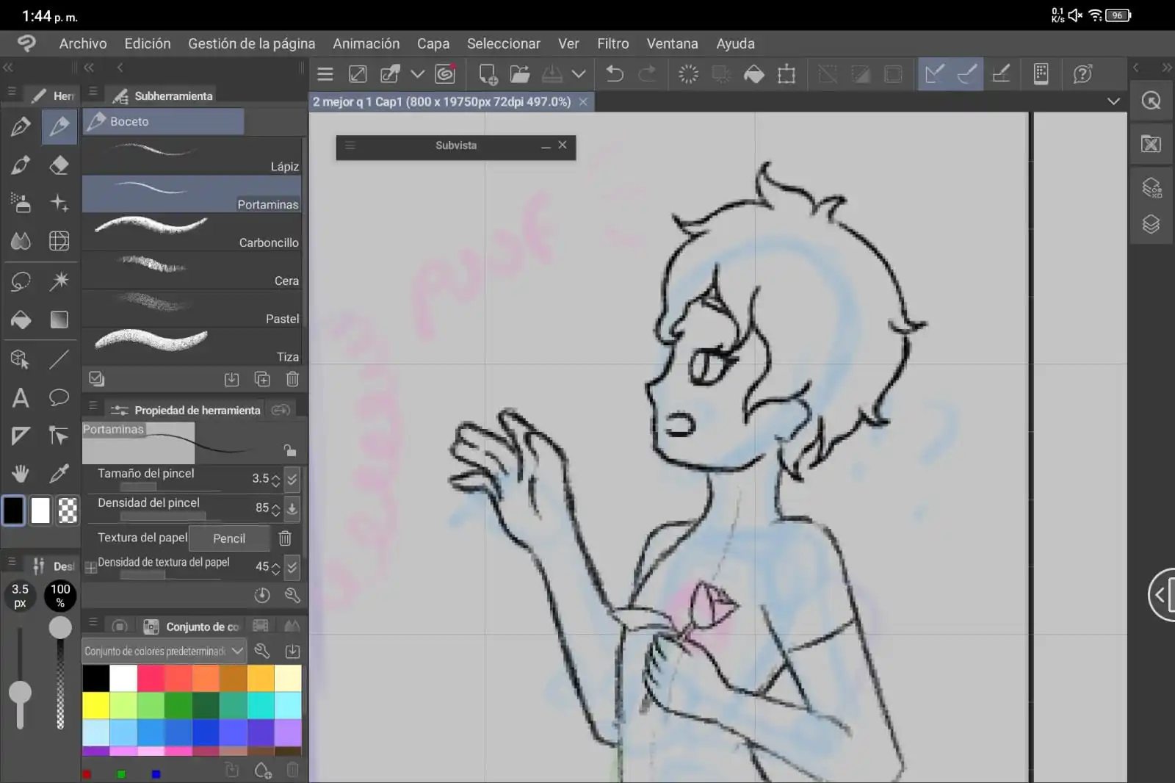Click the Scale/Rotate transform icon
The width and height of the screenshot is (1175, 783).
click(787, 74)
